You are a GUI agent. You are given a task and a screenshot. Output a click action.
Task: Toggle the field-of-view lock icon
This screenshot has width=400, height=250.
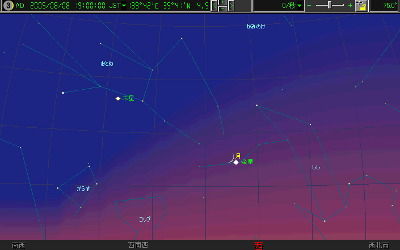point(361,6)
